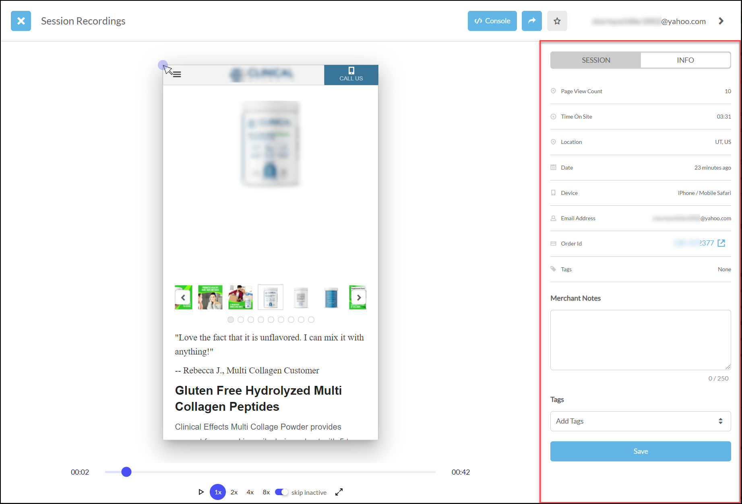742x504 pixels.
Task: Click the playback progress slider handle
Action: pos(126,472)
